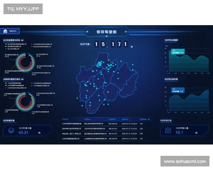The image size is (213, 170).
Task: Click the 当日库存量 16.4 tooltip on the inventory chart
Action: tap(178, 90)
